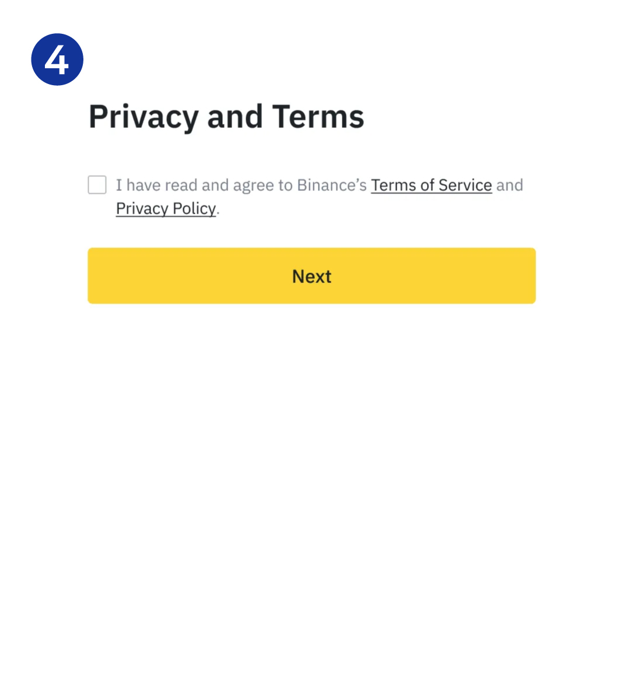
Task: Continue by clicking Next
Action: click(311, 276)
